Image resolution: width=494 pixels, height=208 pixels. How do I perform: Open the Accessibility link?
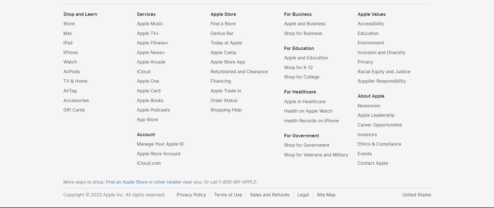(371, 24)
